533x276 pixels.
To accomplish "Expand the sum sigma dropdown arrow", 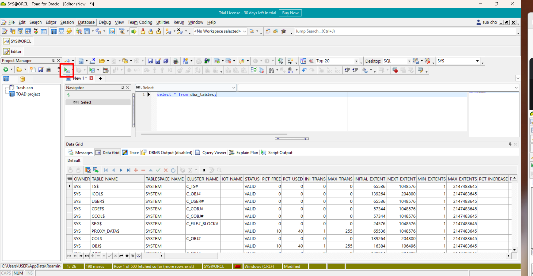I will (196, 170).
